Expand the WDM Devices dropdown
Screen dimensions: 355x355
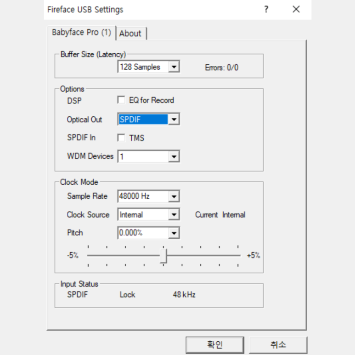coord(148,156)
